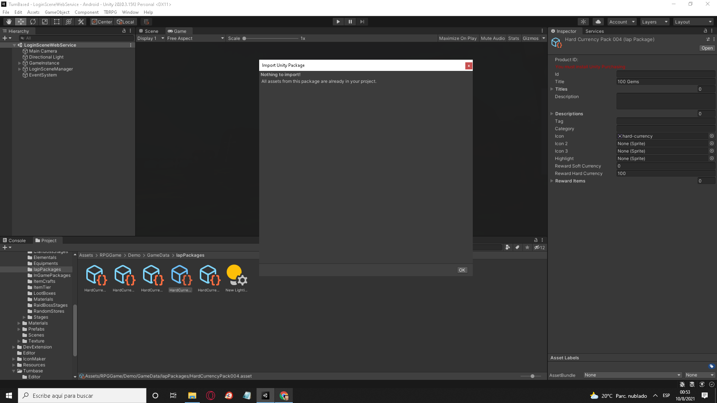Image resolution: width=717 pixels, height=403 pixels.
Task: Open Unity Collaborate cloud panel
Action: pyautogui.click(x=598, y=21)
